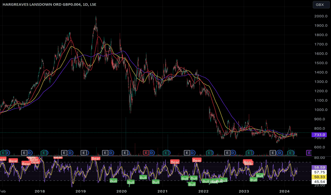331x195 pixels.
Task: Click the Bull signal label in late 2019
Action: 113,181
